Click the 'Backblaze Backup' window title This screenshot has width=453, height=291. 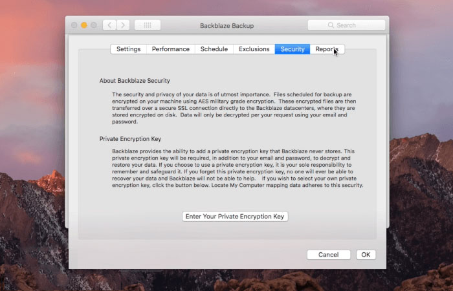(x=226, y=26)
